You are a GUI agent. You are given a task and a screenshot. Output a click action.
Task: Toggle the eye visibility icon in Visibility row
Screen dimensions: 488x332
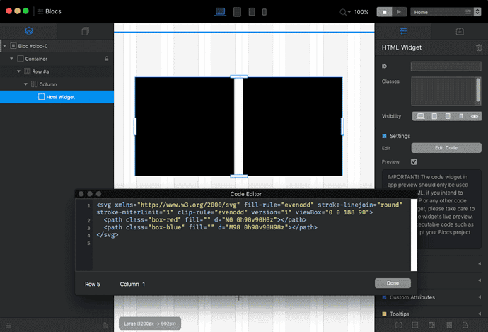coord(475,115)
